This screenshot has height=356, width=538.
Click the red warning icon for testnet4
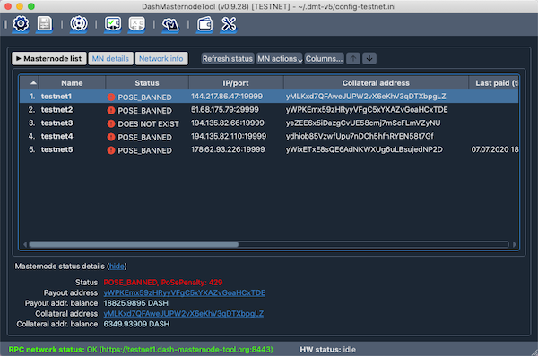111,137
